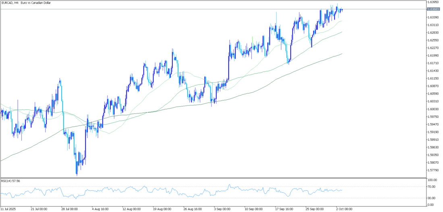Click the highlighted current price tag 1.63683
Viewport: 443px width, 212px height.
click(x=433, y=9)
